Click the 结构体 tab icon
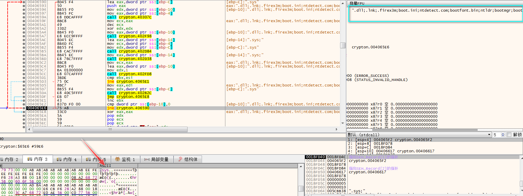Image resolution: width=523 pixels, height=196 pixels. click(x=180, y=159)
